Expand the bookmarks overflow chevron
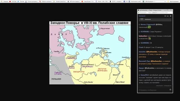The width and height of the screenshot is (180, 101). [165, 1]
